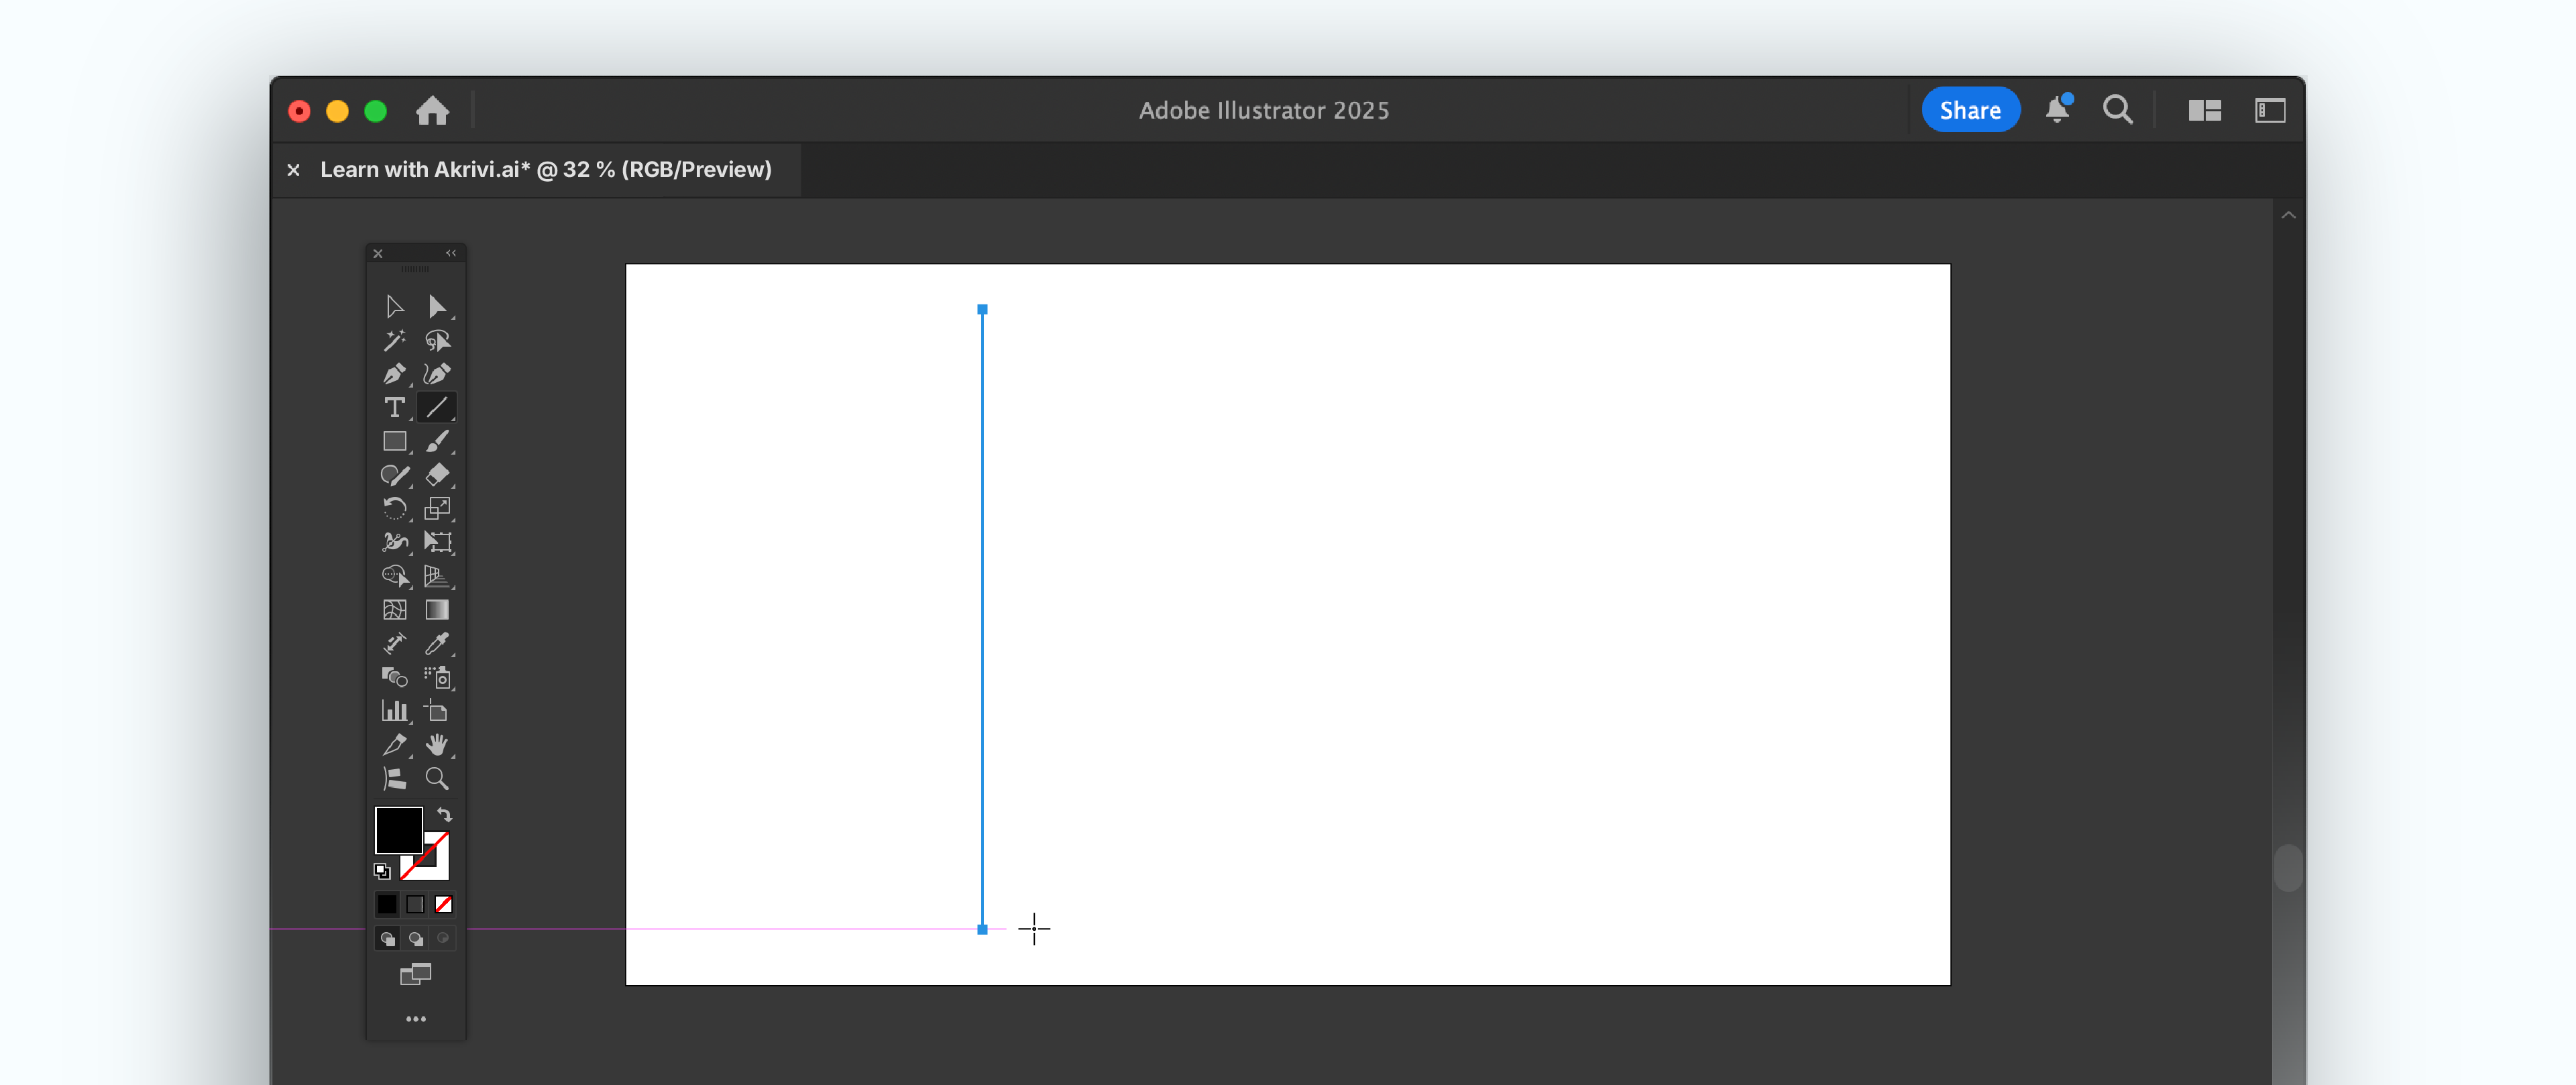
Task: Select the Zoom tool in toolbar
Action: pos(437,778)
